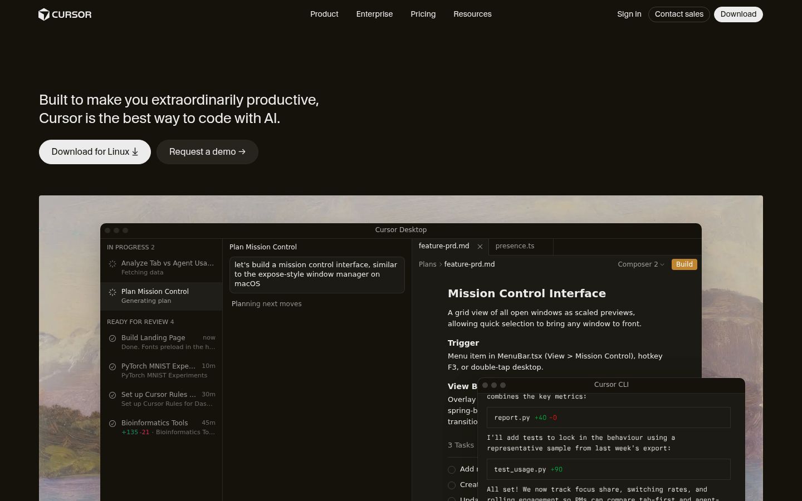This screenshot has height=501, width=802.
Task: Close the feature-prd.md tab
Action: tap(480, 247)
